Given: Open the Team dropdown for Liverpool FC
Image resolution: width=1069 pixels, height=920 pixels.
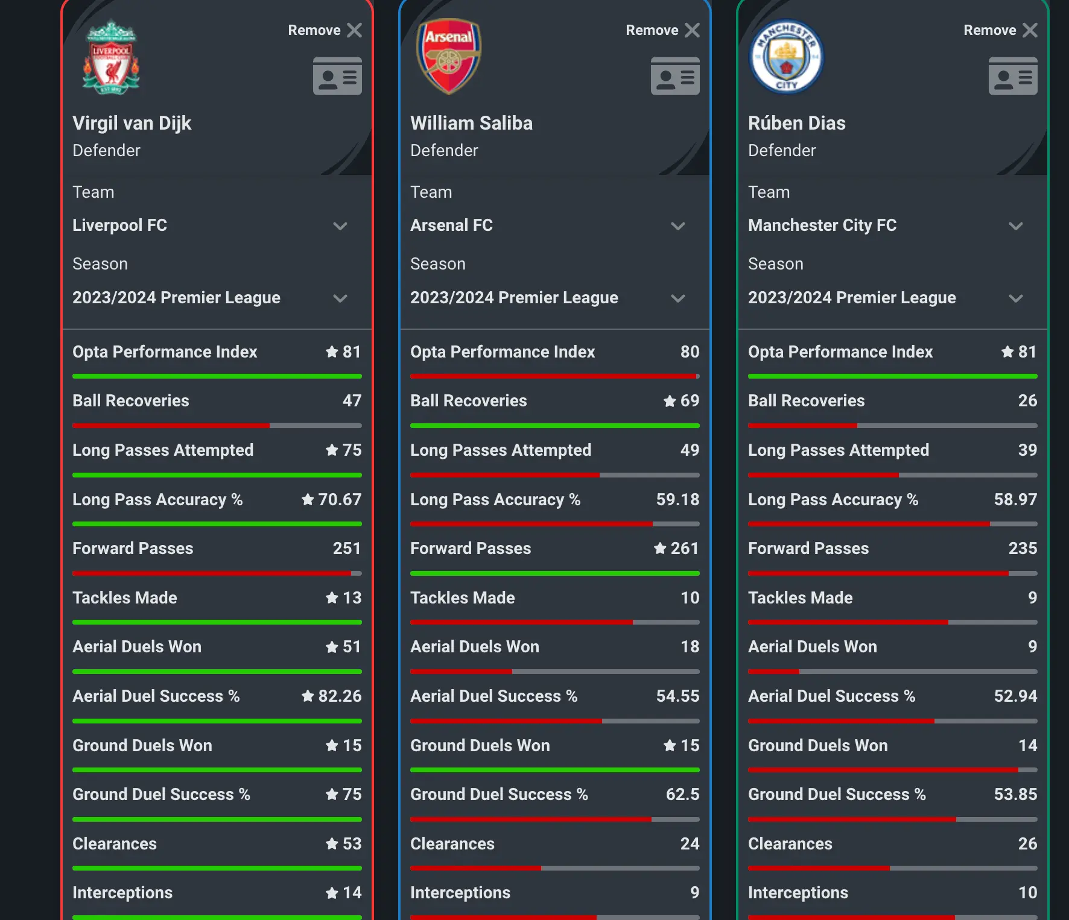Looking at the screenshot, I should [x=340, y=227].
